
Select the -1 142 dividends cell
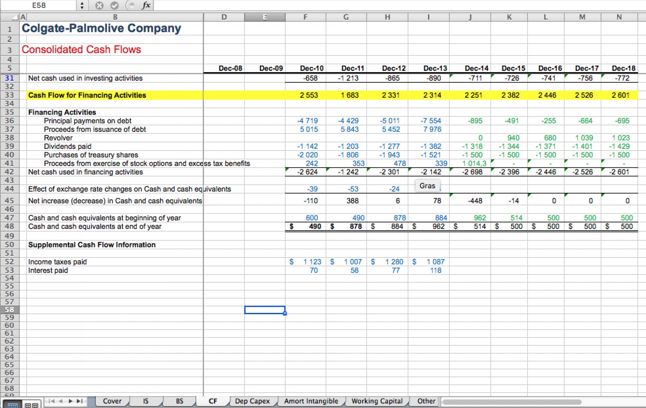pyautogui.click(x=305, y=146)
